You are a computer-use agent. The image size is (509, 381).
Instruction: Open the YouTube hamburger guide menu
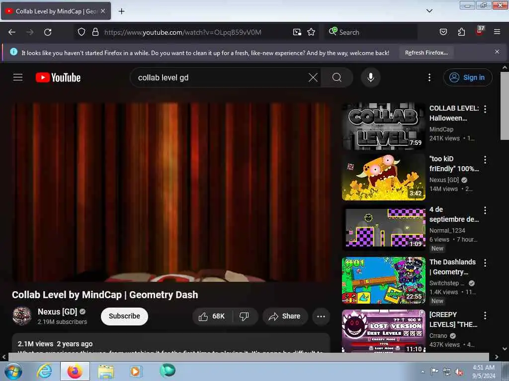pyautogui.click(x=18, y=77)
